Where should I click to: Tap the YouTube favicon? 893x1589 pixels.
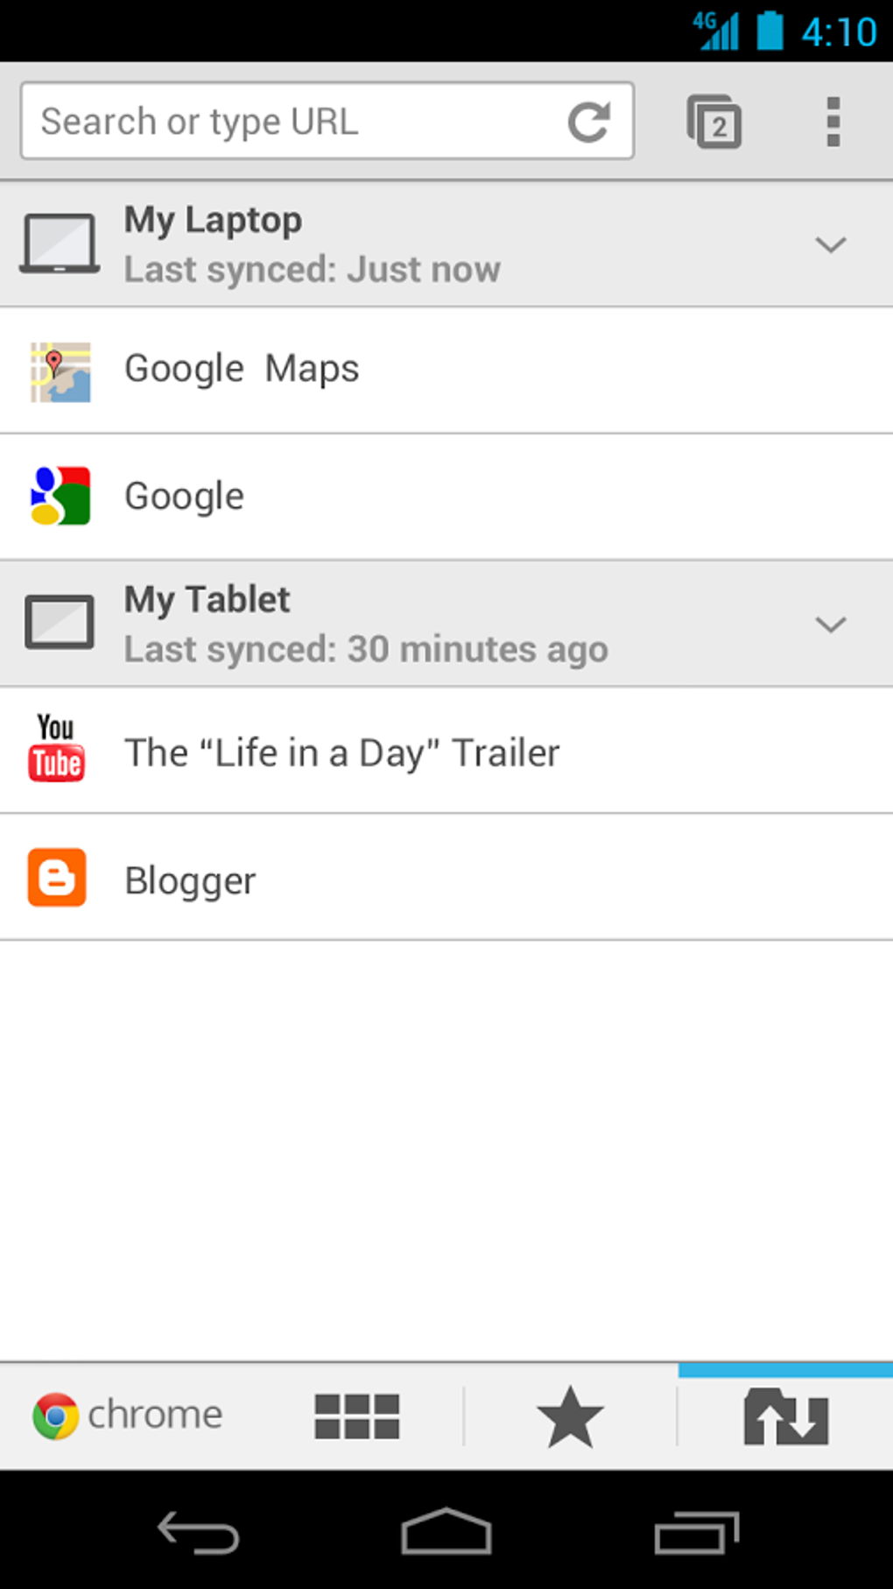(57, 749)
